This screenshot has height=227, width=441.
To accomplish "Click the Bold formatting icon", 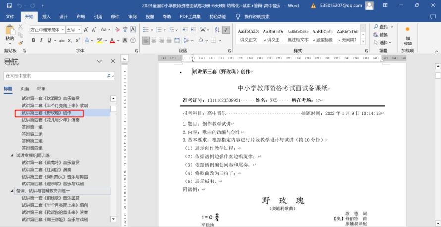I will click(x=34, y=41).
